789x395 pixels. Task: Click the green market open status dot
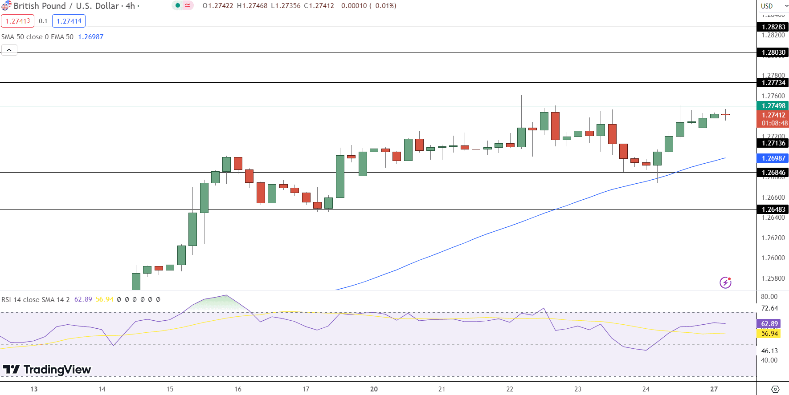coord(178,6)
